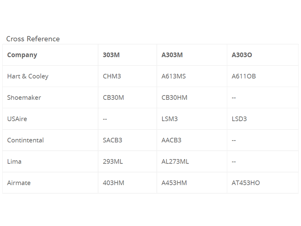Select the SACB3 cell
Screen dimensions: 301x226
point(112,140)
